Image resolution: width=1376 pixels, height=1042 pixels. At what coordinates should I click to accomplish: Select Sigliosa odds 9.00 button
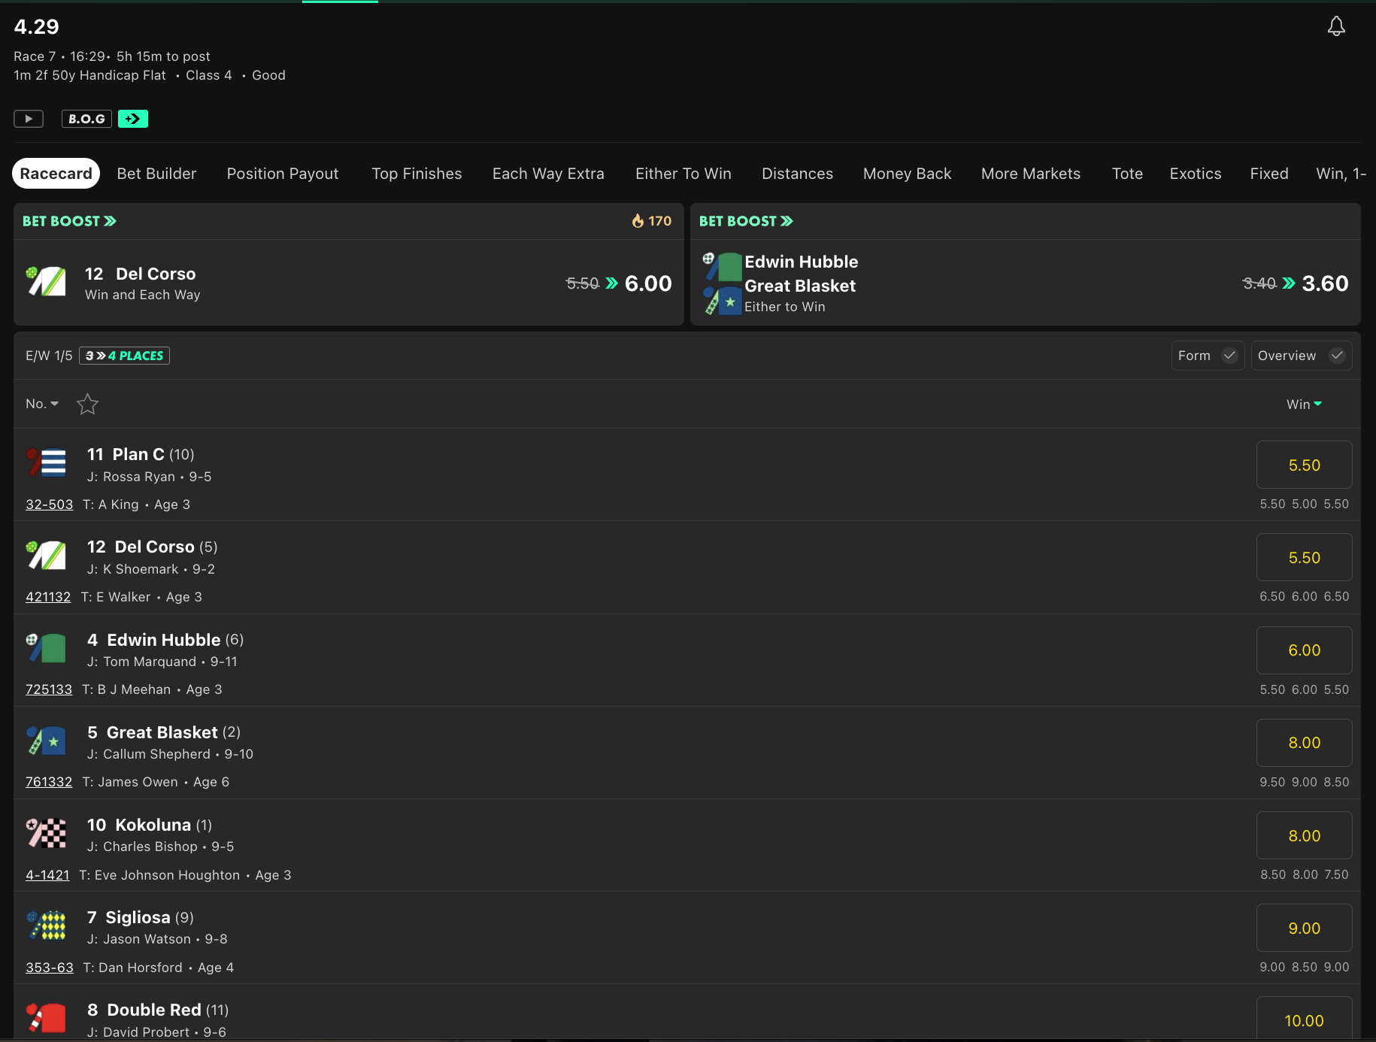tap(1304, 928)
